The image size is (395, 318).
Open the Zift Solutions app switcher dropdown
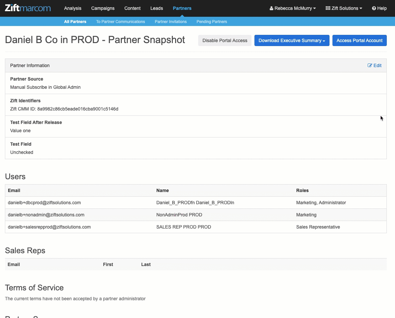click(344, 8)
